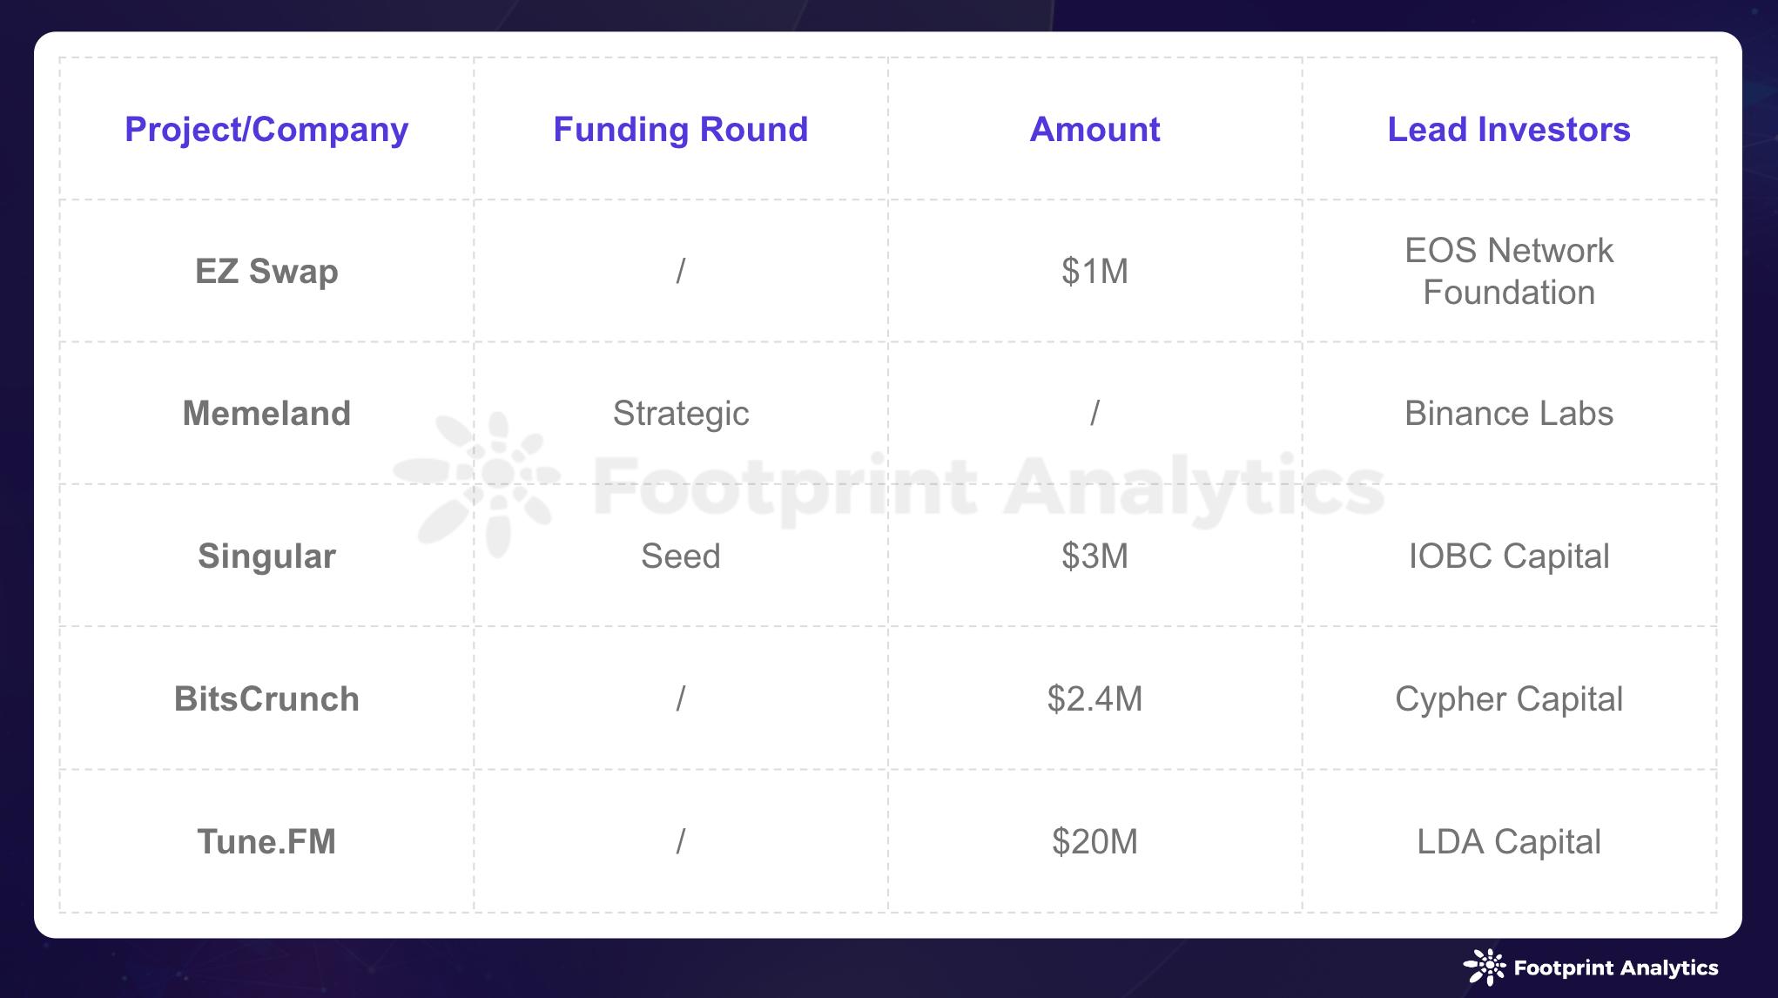Select the Binance Labs investor cell

pos(1509,414)
